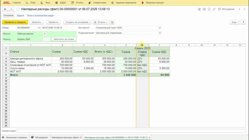Click the Провести и закрыть button

pos(15,22)
